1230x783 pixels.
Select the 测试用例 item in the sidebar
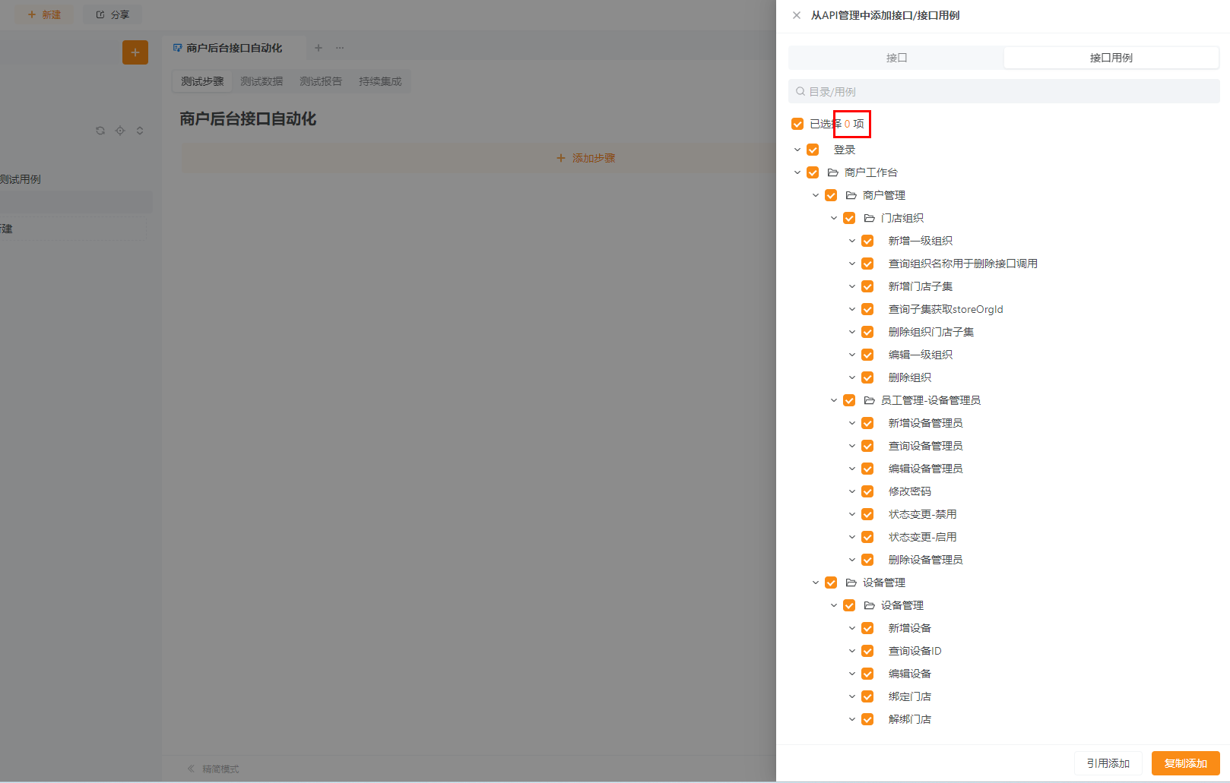coord(21,179)
